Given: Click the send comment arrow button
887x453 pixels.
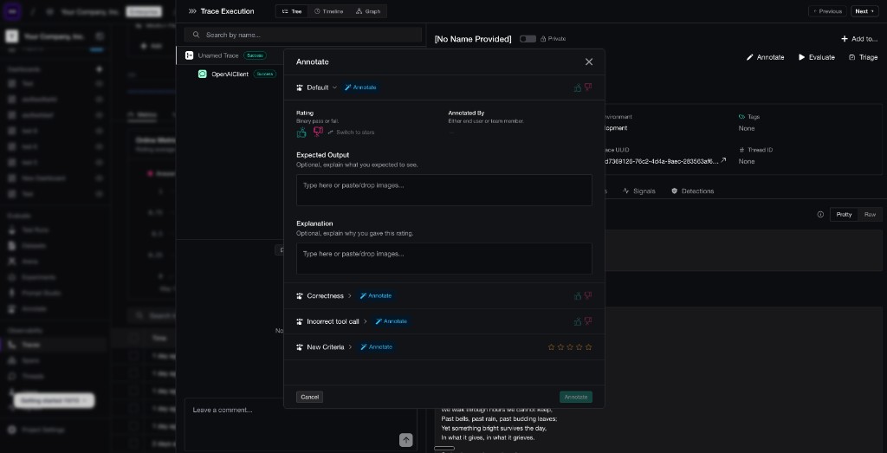Looking at the screenshot, I should click(405, 440).
